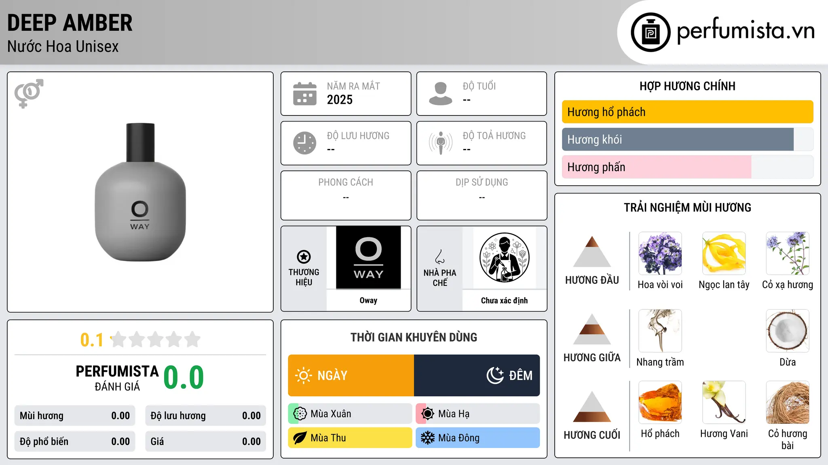Click the NĂM RA MẮT label
828x465 pixels.
pos(353,86)
